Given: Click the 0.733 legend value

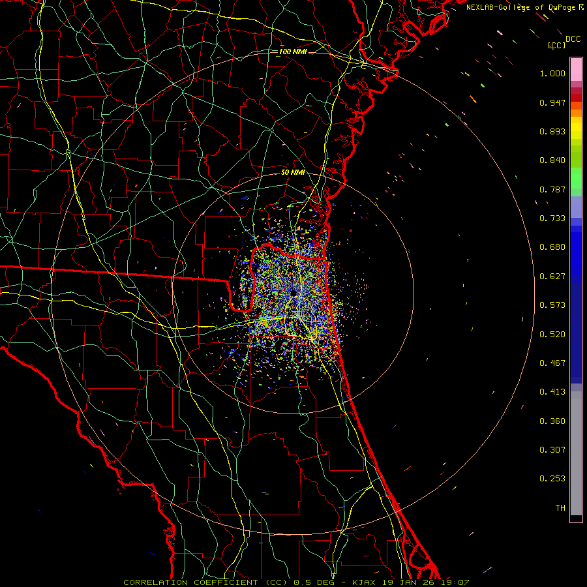Looking at the screenshot, I should [x=552, y=218].
